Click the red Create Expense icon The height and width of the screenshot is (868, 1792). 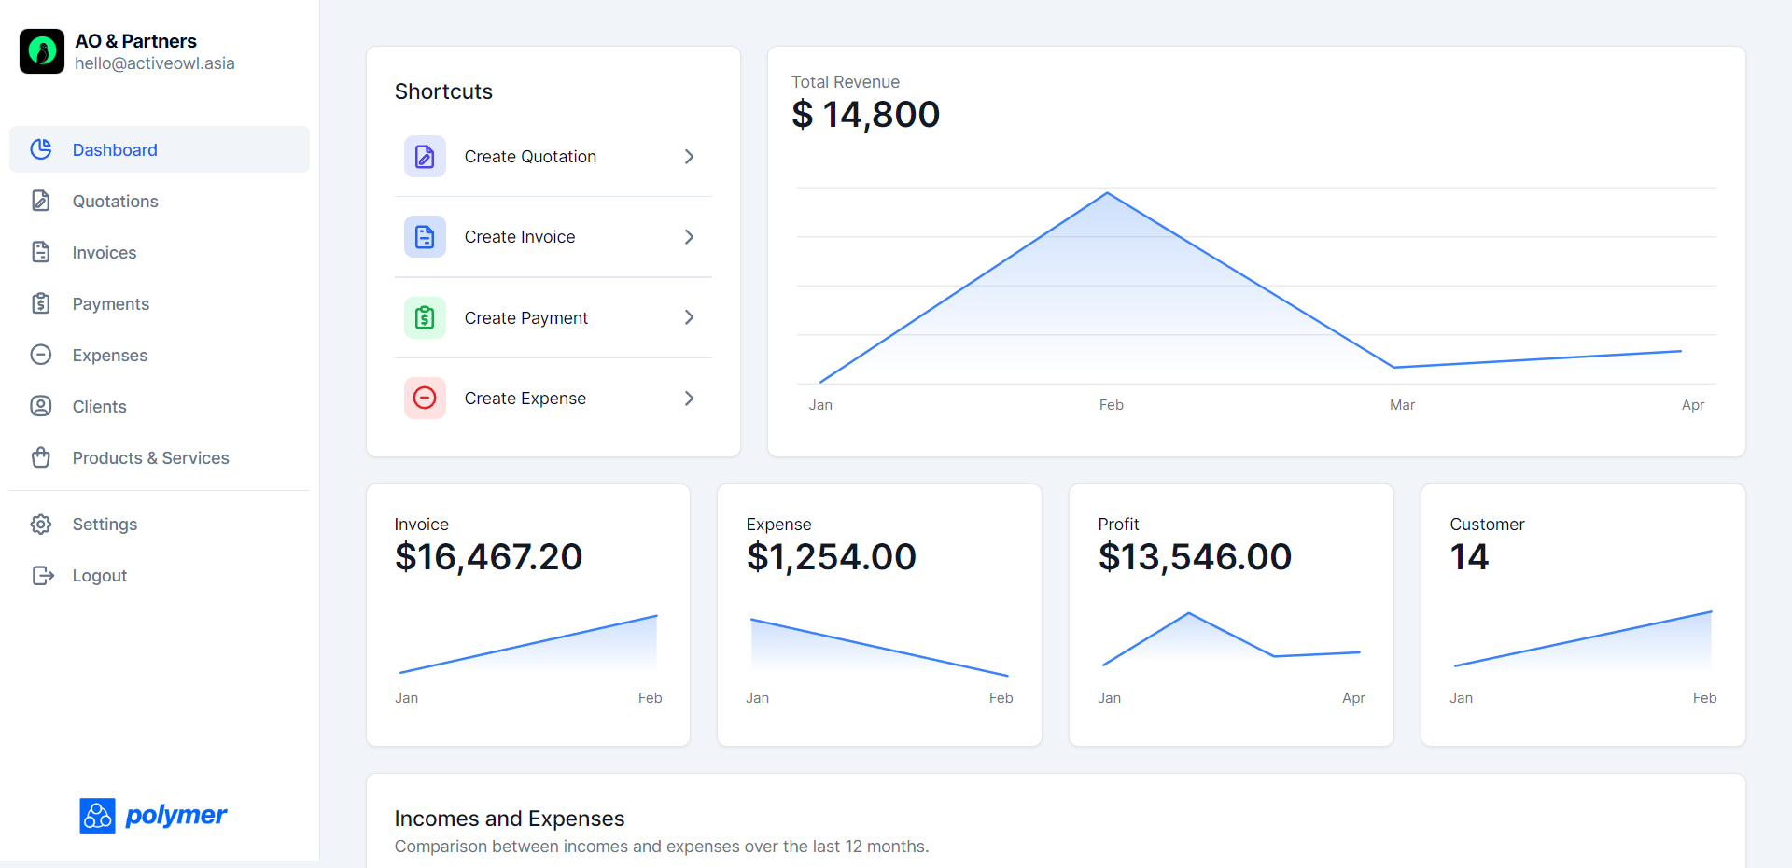click(425, 398)
